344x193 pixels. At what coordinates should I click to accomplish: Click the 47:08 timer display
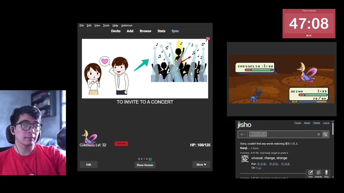(309, 24)
